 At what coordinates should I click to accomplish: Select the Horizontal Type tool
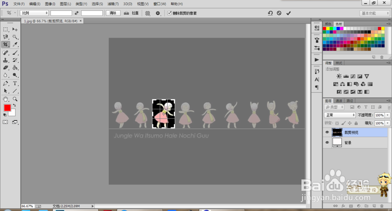point(15,83)
